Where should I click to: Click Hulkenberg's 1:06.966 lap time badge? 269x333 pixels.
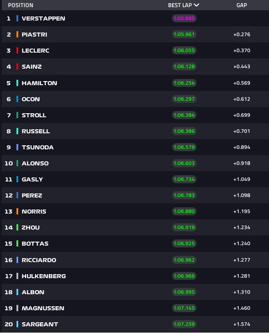pos(184,276)
